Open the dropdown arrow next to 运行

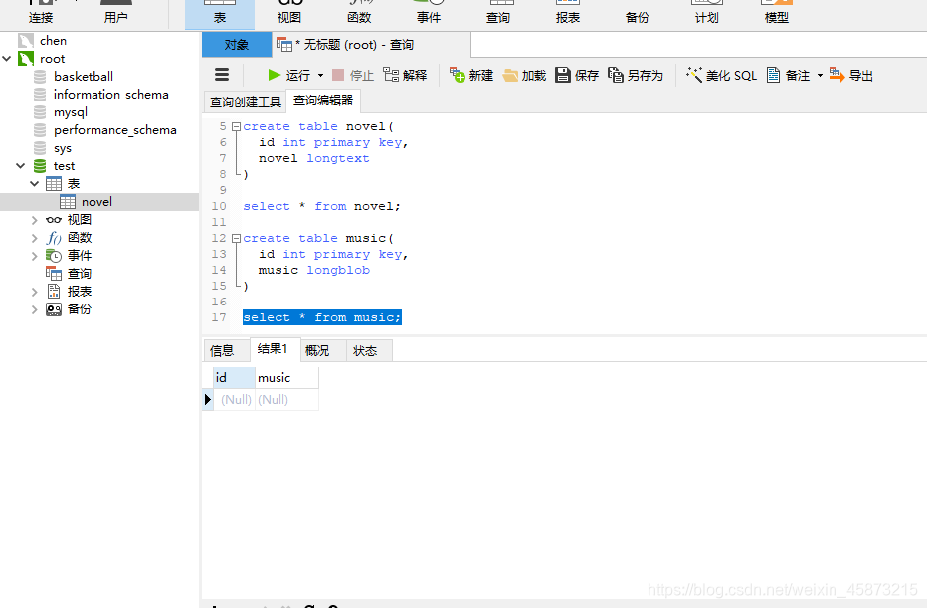[x=321, y=75]
